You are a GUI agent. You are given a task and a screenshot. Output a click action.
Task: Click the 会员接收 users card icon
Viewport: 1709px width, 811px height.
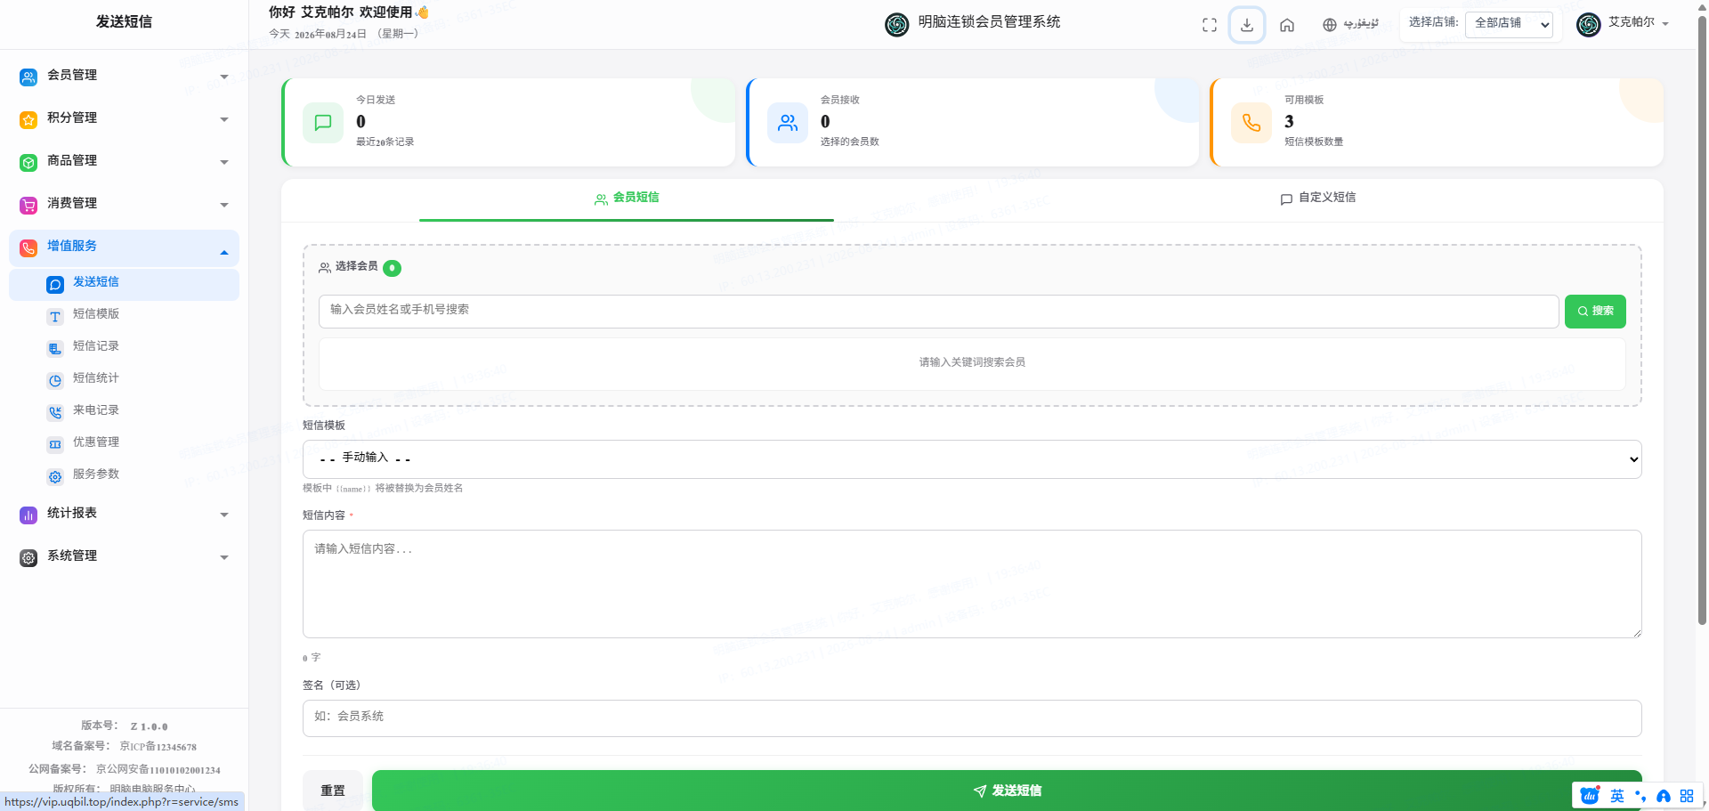pos(788,123)
